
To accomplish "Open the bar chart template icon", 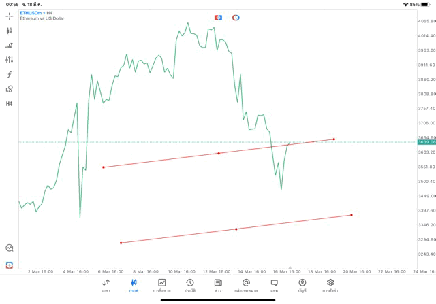I will click(9, 46).
